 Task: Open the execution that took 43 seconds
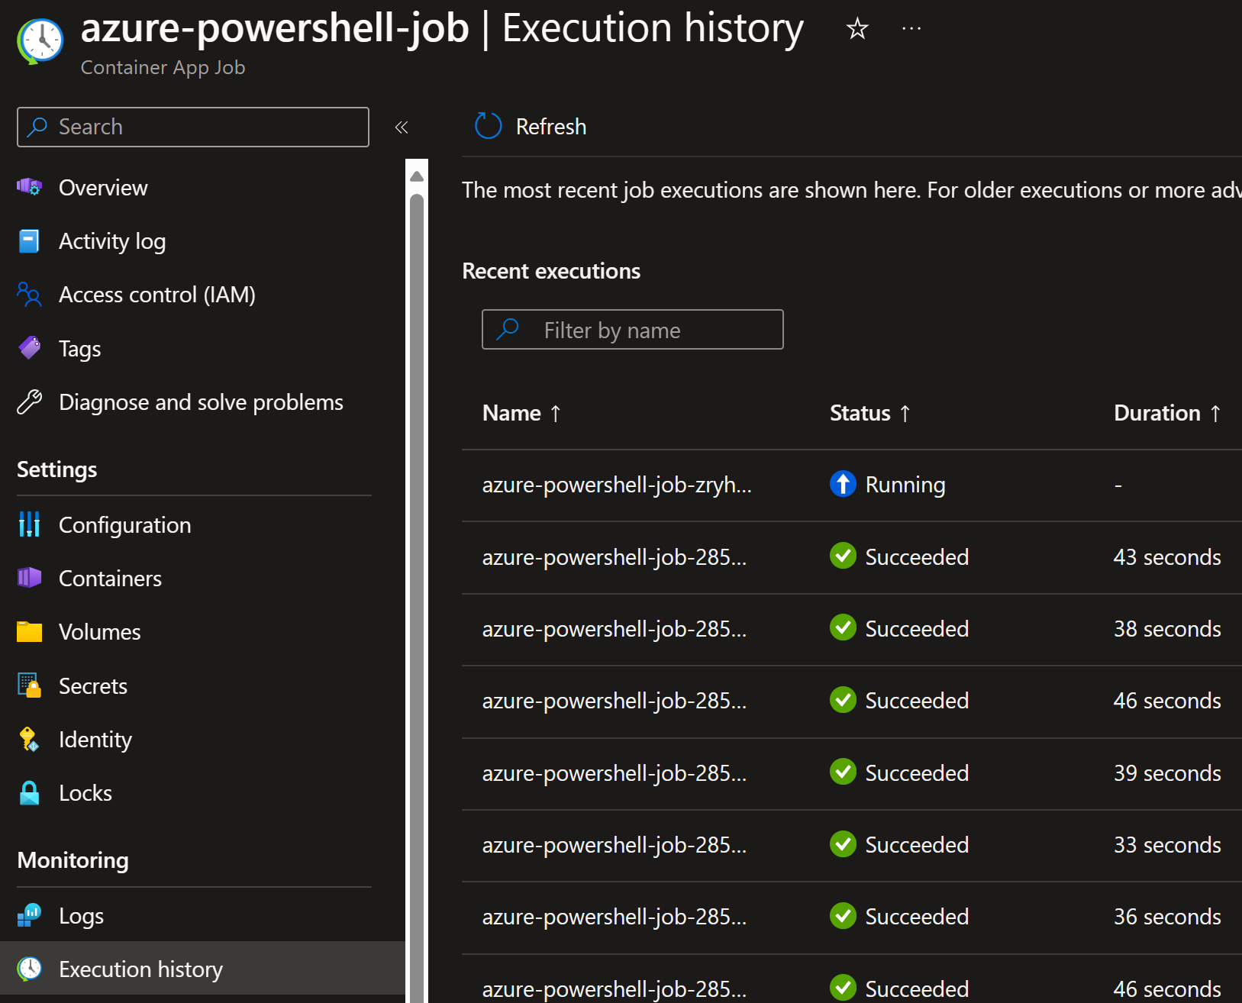(x=615, y=557)
